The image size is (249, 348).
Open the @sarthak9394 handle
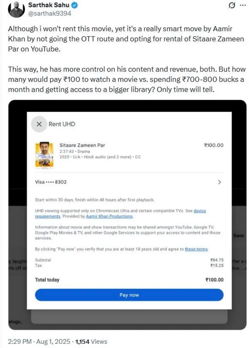pos(50,13)
